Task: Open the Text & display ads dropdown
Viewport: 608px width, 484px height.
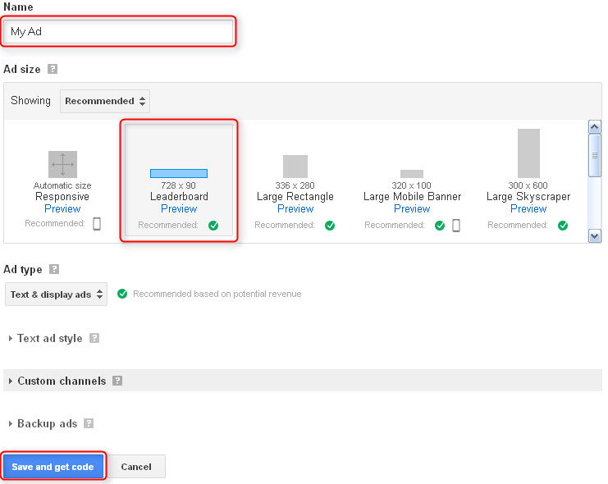Action: click(57, 295)
